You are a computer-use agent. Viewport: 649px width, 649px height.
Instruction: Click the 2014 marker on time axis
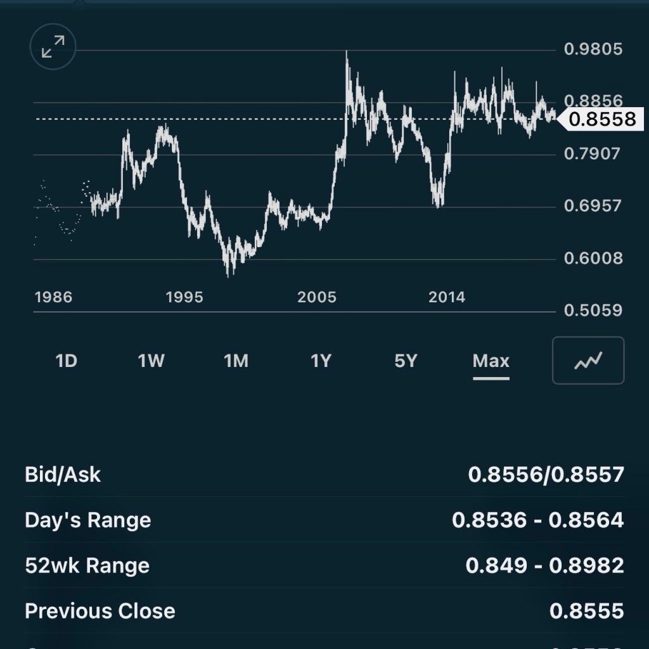click(x=446, y=297)
